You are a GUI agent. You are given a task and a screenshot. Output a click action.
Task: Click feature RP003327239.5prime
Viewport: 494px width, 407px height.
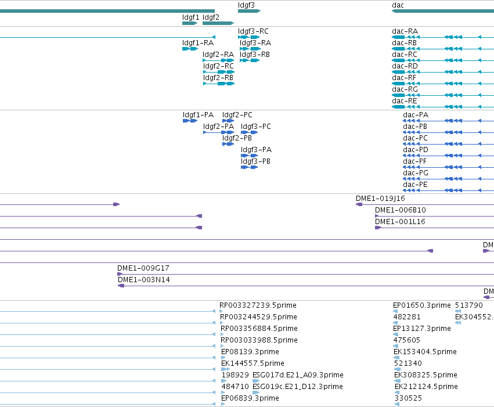coord(258,305)
